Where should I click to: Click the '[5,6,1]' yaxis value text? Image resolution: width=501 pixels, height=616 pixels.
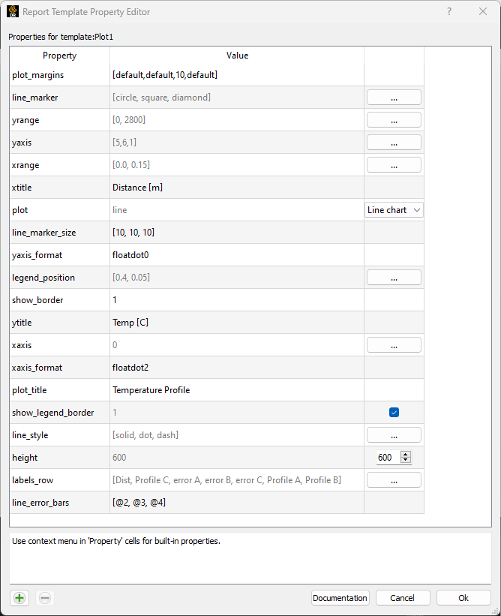124,143
